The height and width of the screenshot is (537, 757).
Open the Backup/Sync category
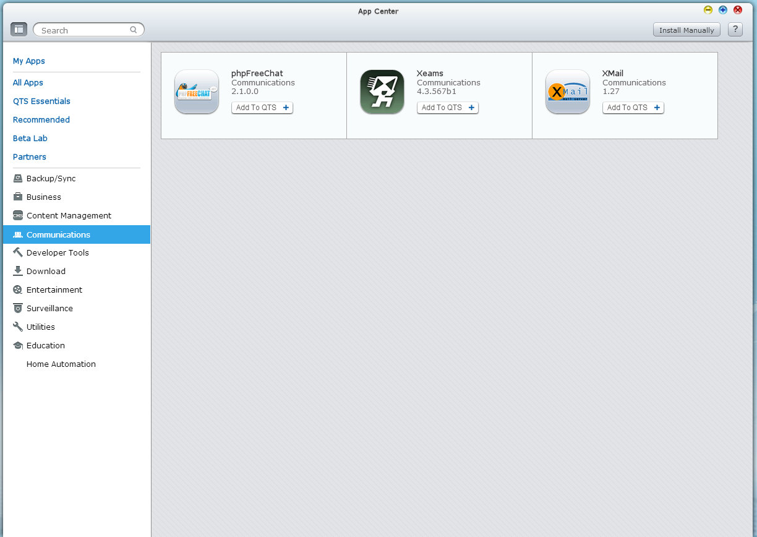51,178
